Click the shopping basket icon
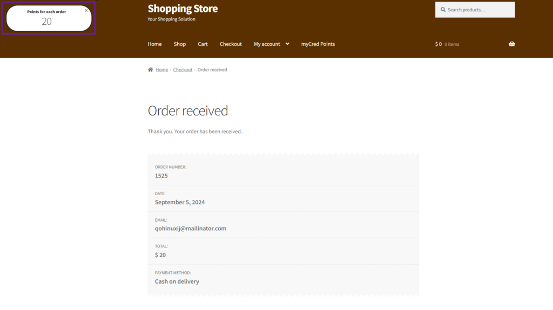553x310 pixels. pyautogui.click(x=511, y=44)
